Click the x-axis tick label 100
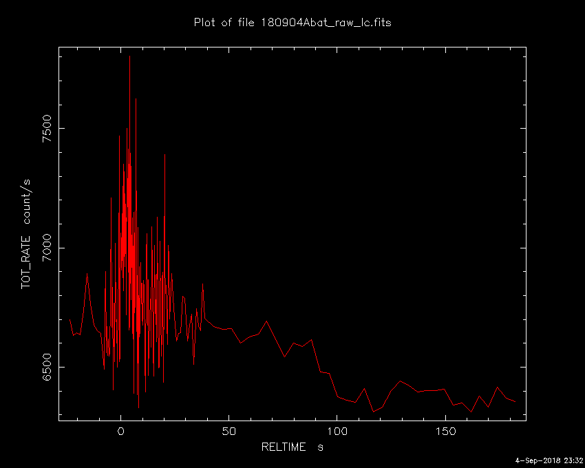 point(337,432)
